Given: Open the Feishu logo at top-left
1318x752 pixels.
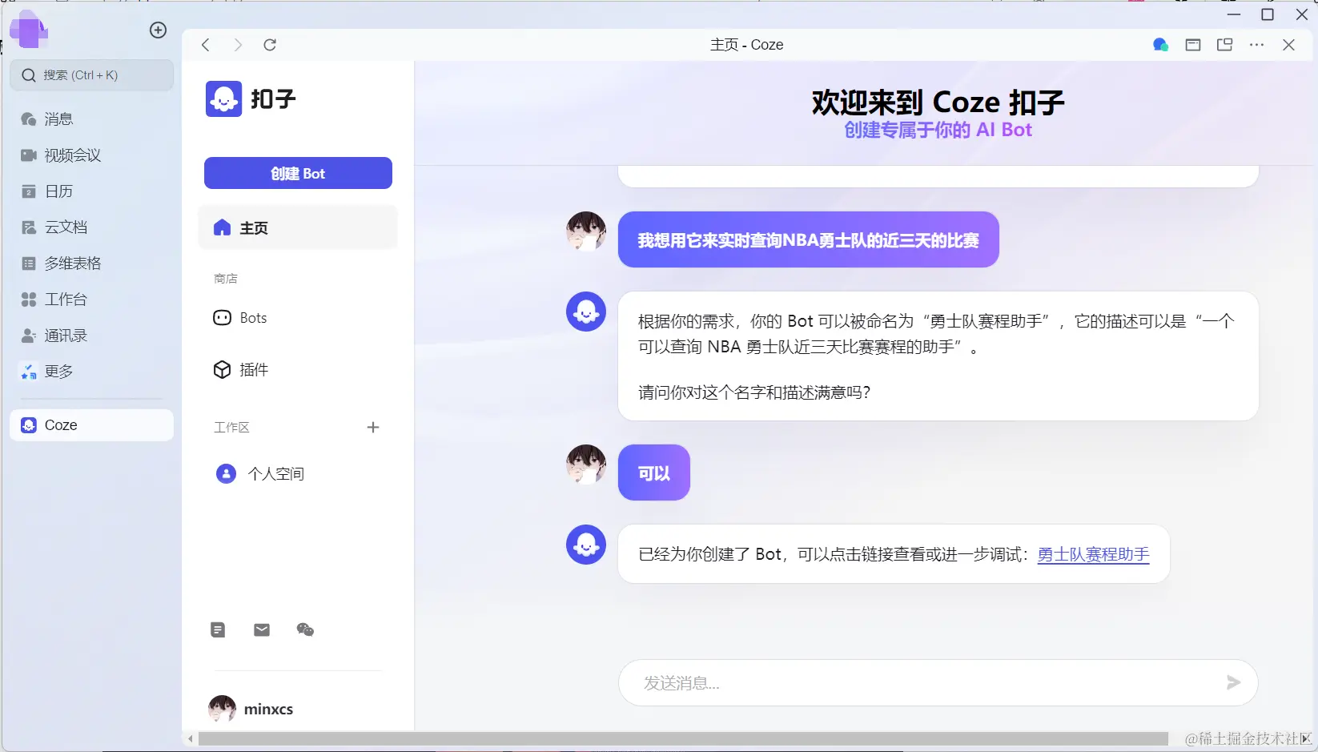Looking at the screenshot, I should coord(29,30).
